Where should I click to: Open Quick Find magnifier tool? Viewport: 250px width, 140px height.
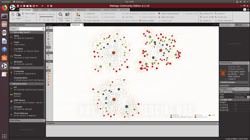(x=60, y=17)
